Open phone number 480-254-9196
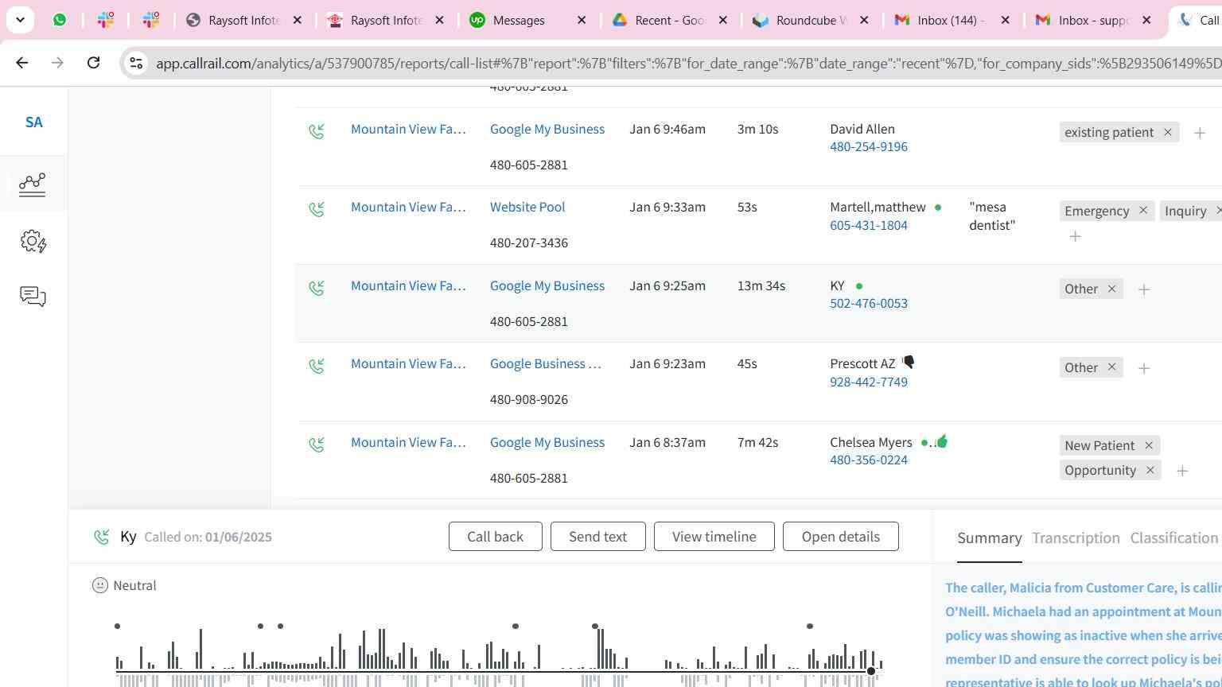1222x687 pixels. tap(868, 147)
